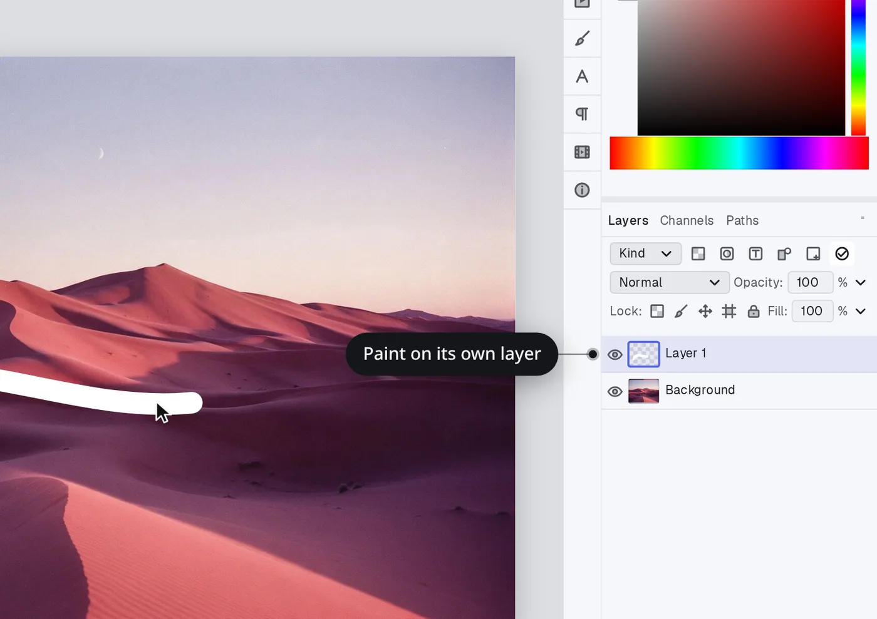Select the Layer 1 thumbnail

(643, 354)
